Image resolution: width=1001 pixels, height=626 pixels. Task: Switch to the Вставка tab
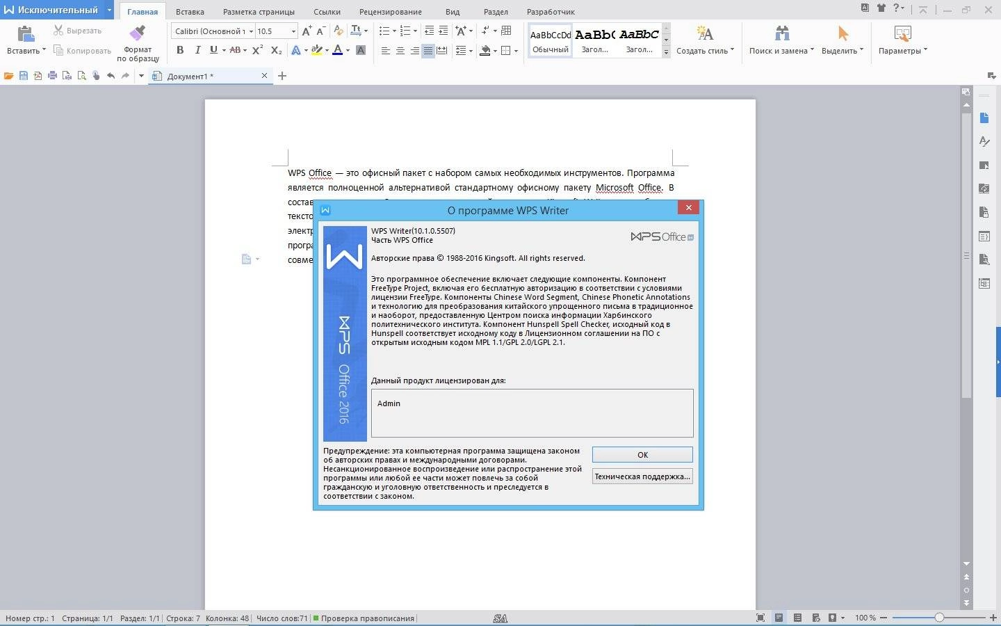(190, 12)
